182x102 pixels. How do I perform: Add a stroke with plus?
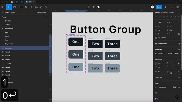pyautogui.click(x=179, y=99)
